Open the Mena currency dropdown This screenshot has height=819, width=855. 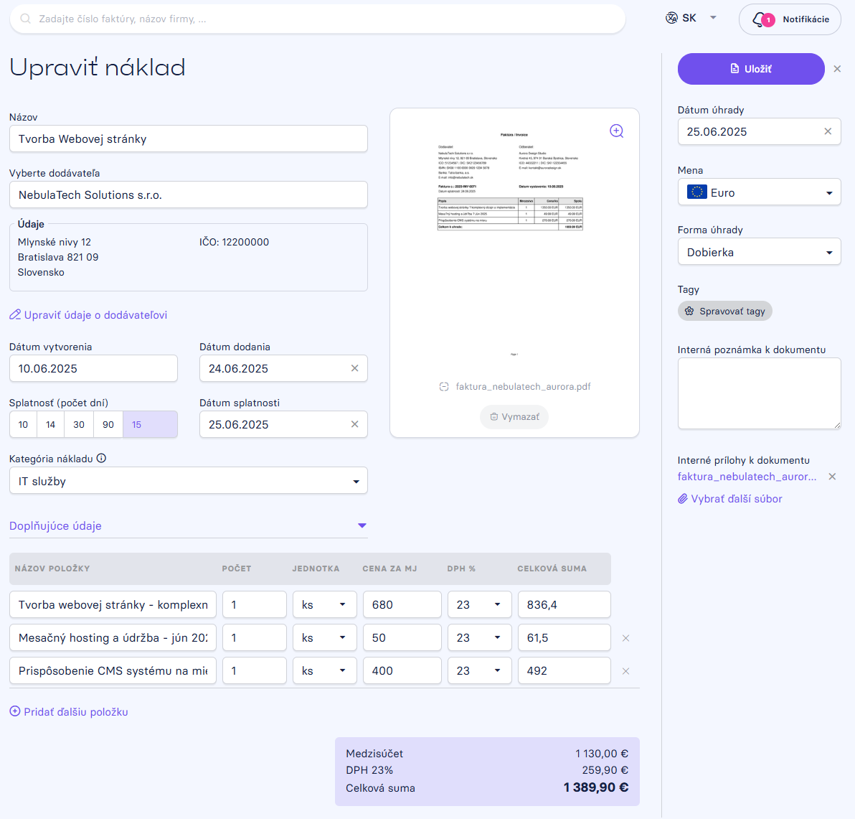pos(759,192)
